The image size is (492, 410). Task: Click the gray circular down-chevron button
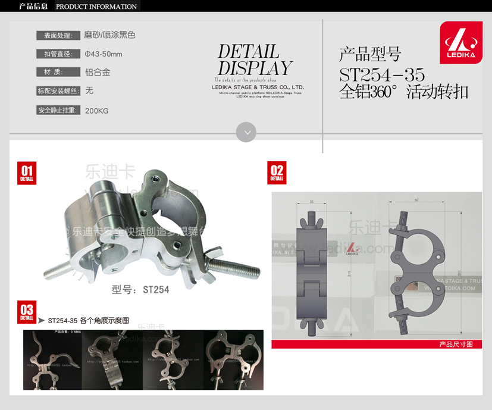(x=246, y=132)
